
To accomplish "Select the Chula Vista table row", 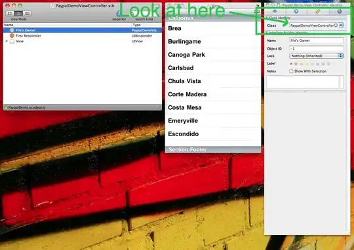I will point(213,81).
